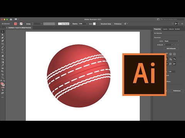
Task: Click the Fill color swatch in control bar
Action: coord(15,24)
